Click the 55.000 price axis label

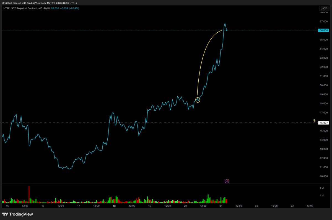tap(323, 40)
